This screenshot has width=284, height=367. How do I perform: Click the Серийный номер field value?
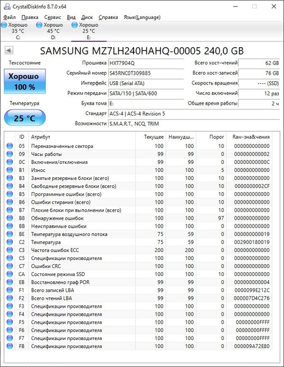(x=146, y=73)
